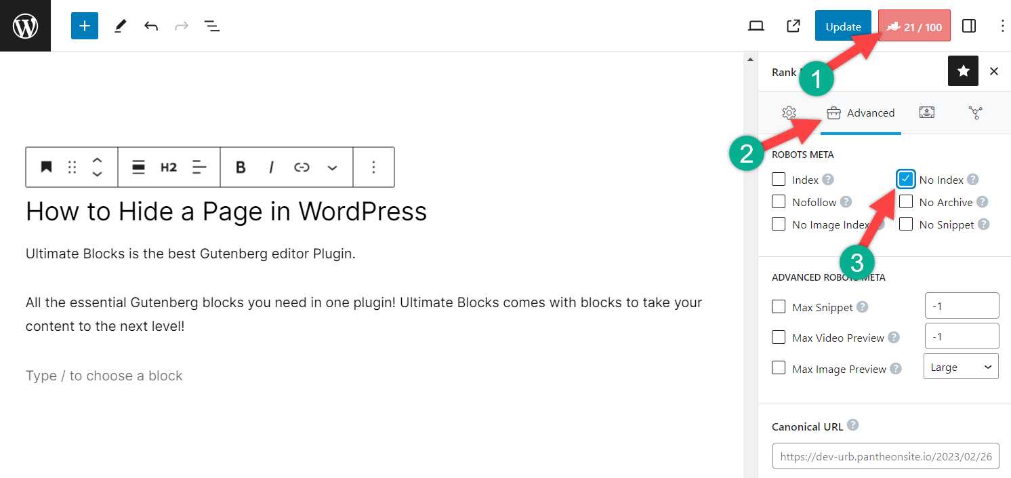
Task: Enable the Nofollow checkbox
Action: click(x=779, y=202)
